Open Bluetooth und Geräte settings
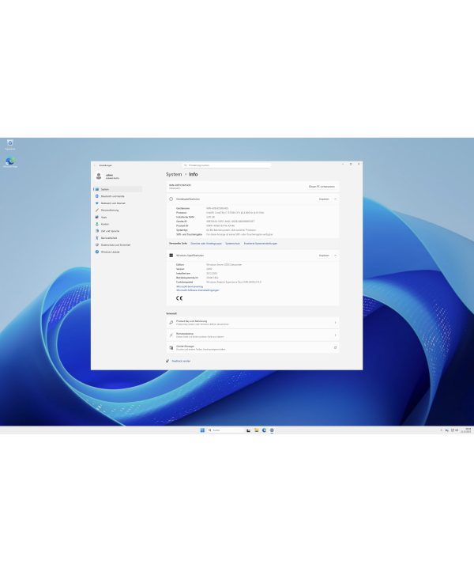 (118, 196)
